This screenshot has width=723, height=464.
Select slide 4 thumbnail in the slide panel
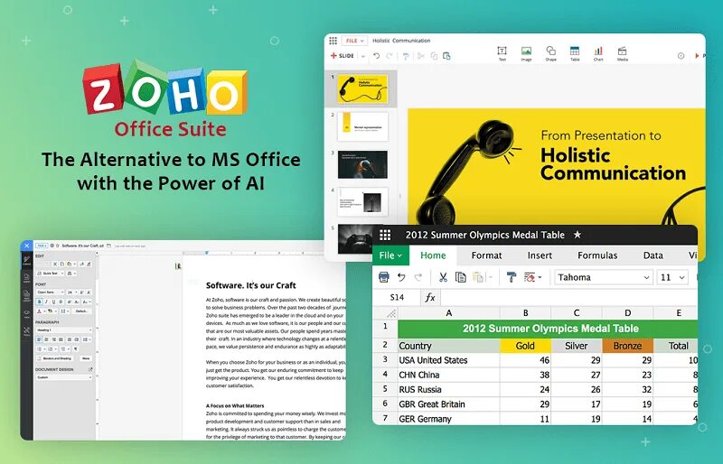(x=362, y=201)
